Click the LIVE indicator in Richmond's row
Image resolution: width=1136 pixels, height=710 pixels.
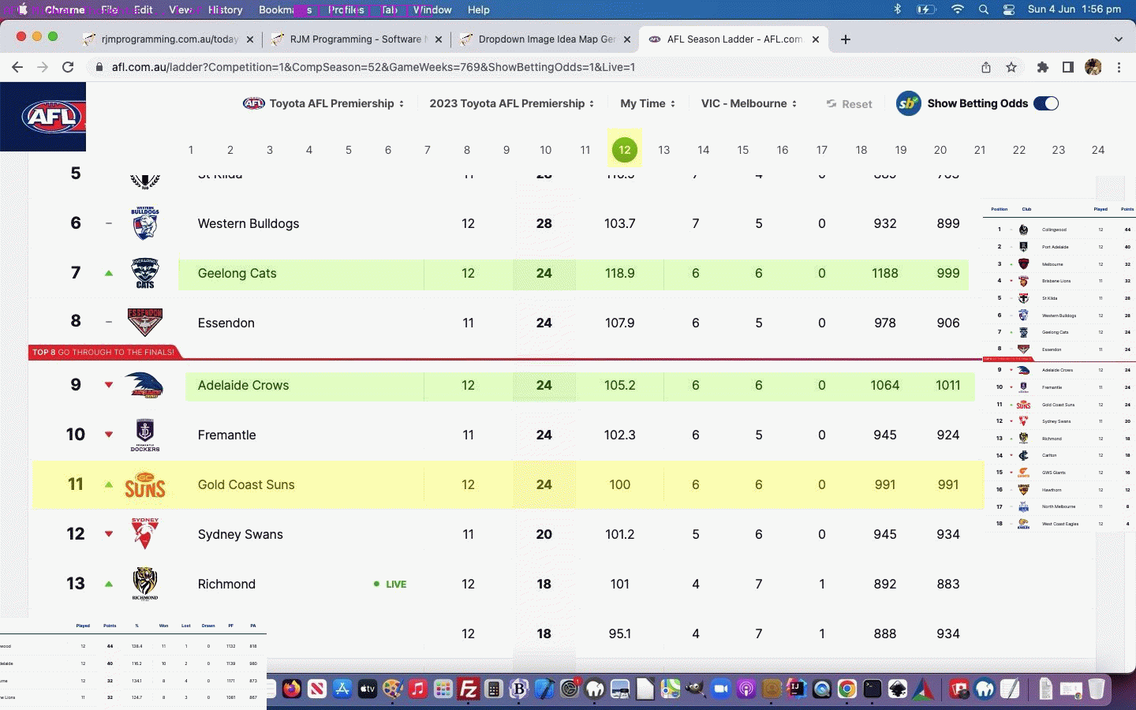(390, 585)
